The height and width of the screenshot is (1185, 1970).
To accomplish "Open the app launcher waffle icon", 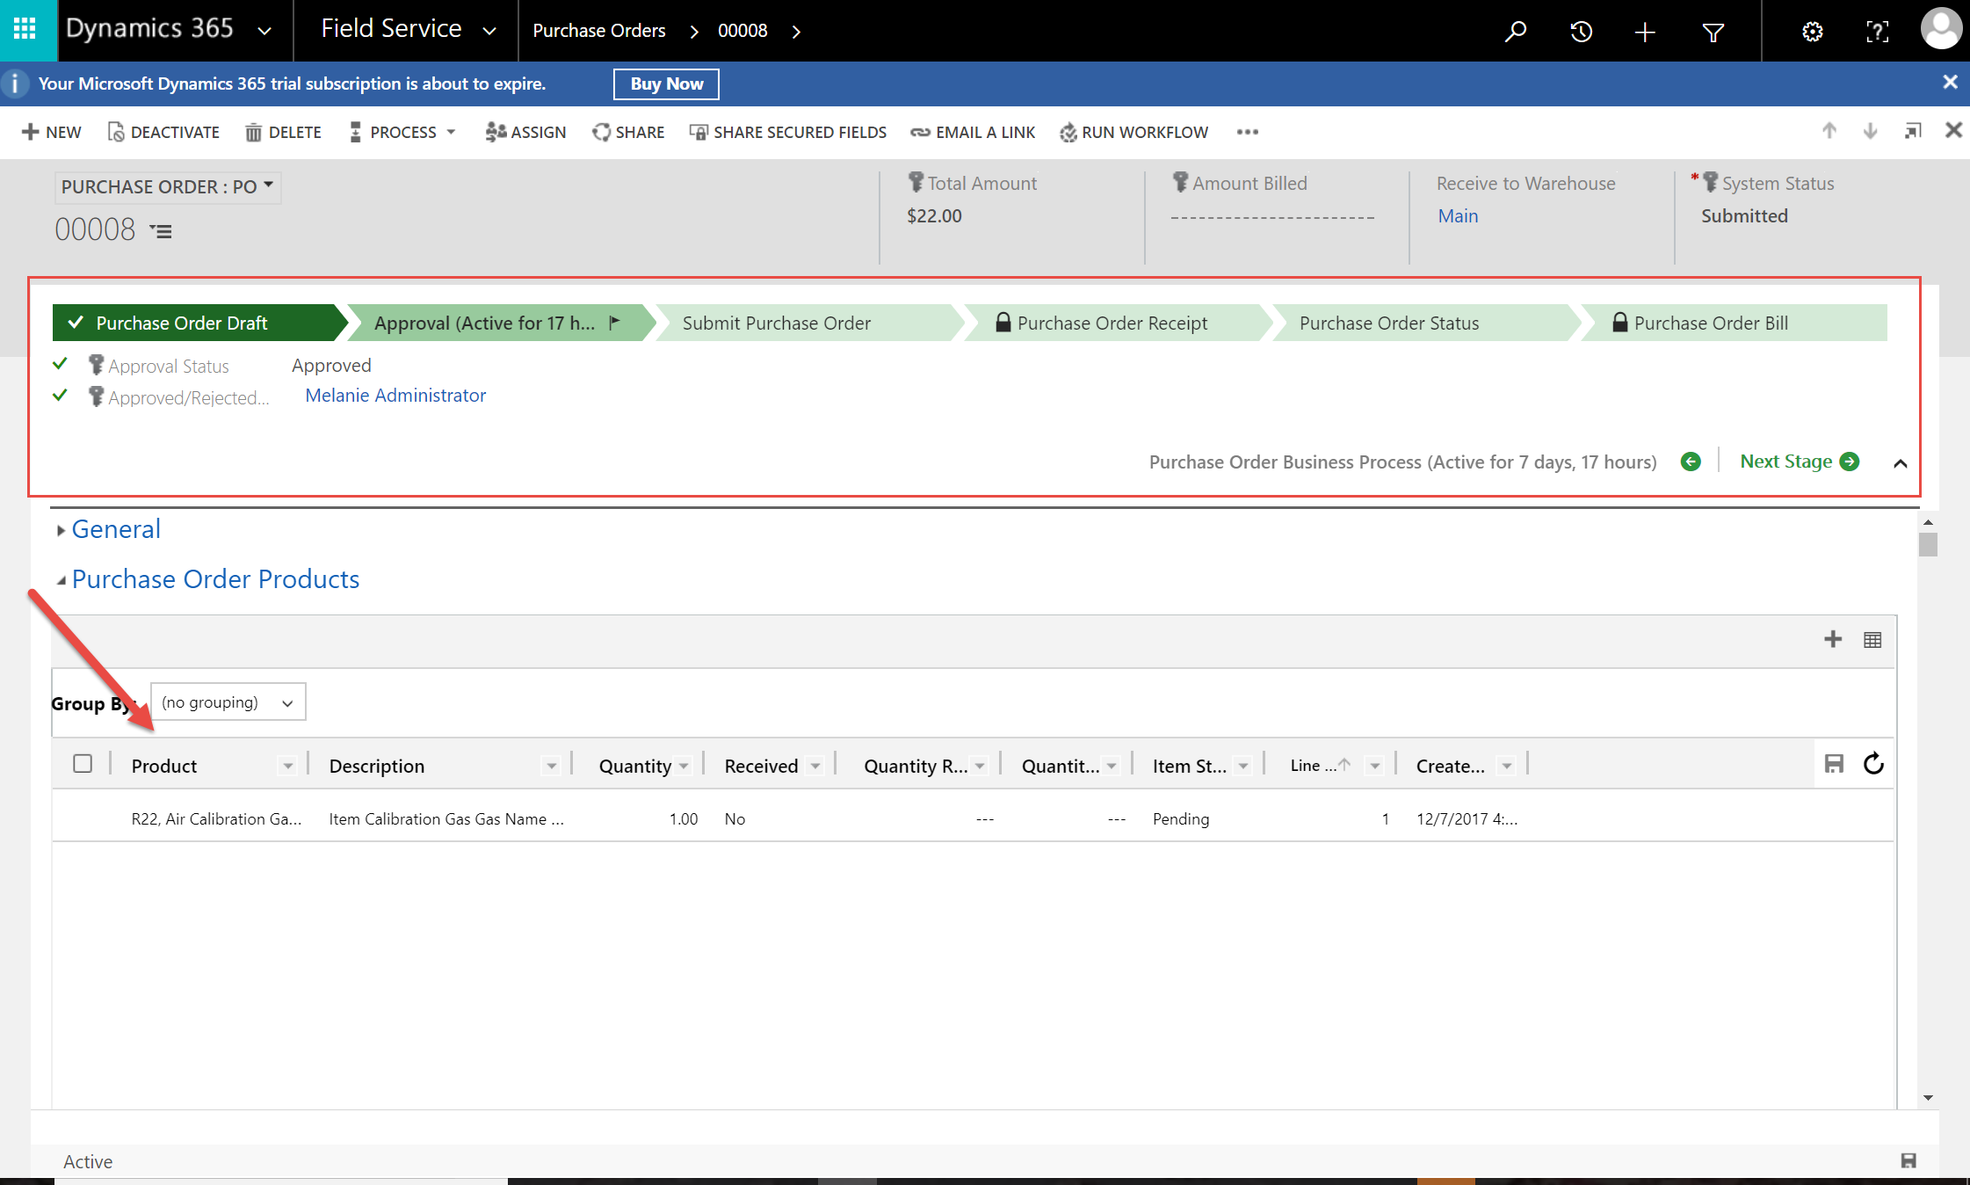I will pyautogui.click(x=25, y=29).
